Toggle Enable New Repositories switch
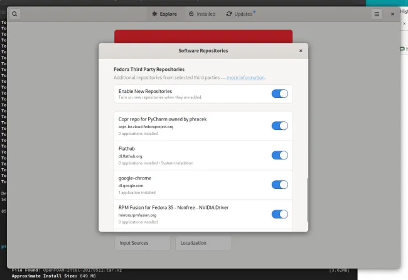The image size is (408, 280). (x=280, y=94)
